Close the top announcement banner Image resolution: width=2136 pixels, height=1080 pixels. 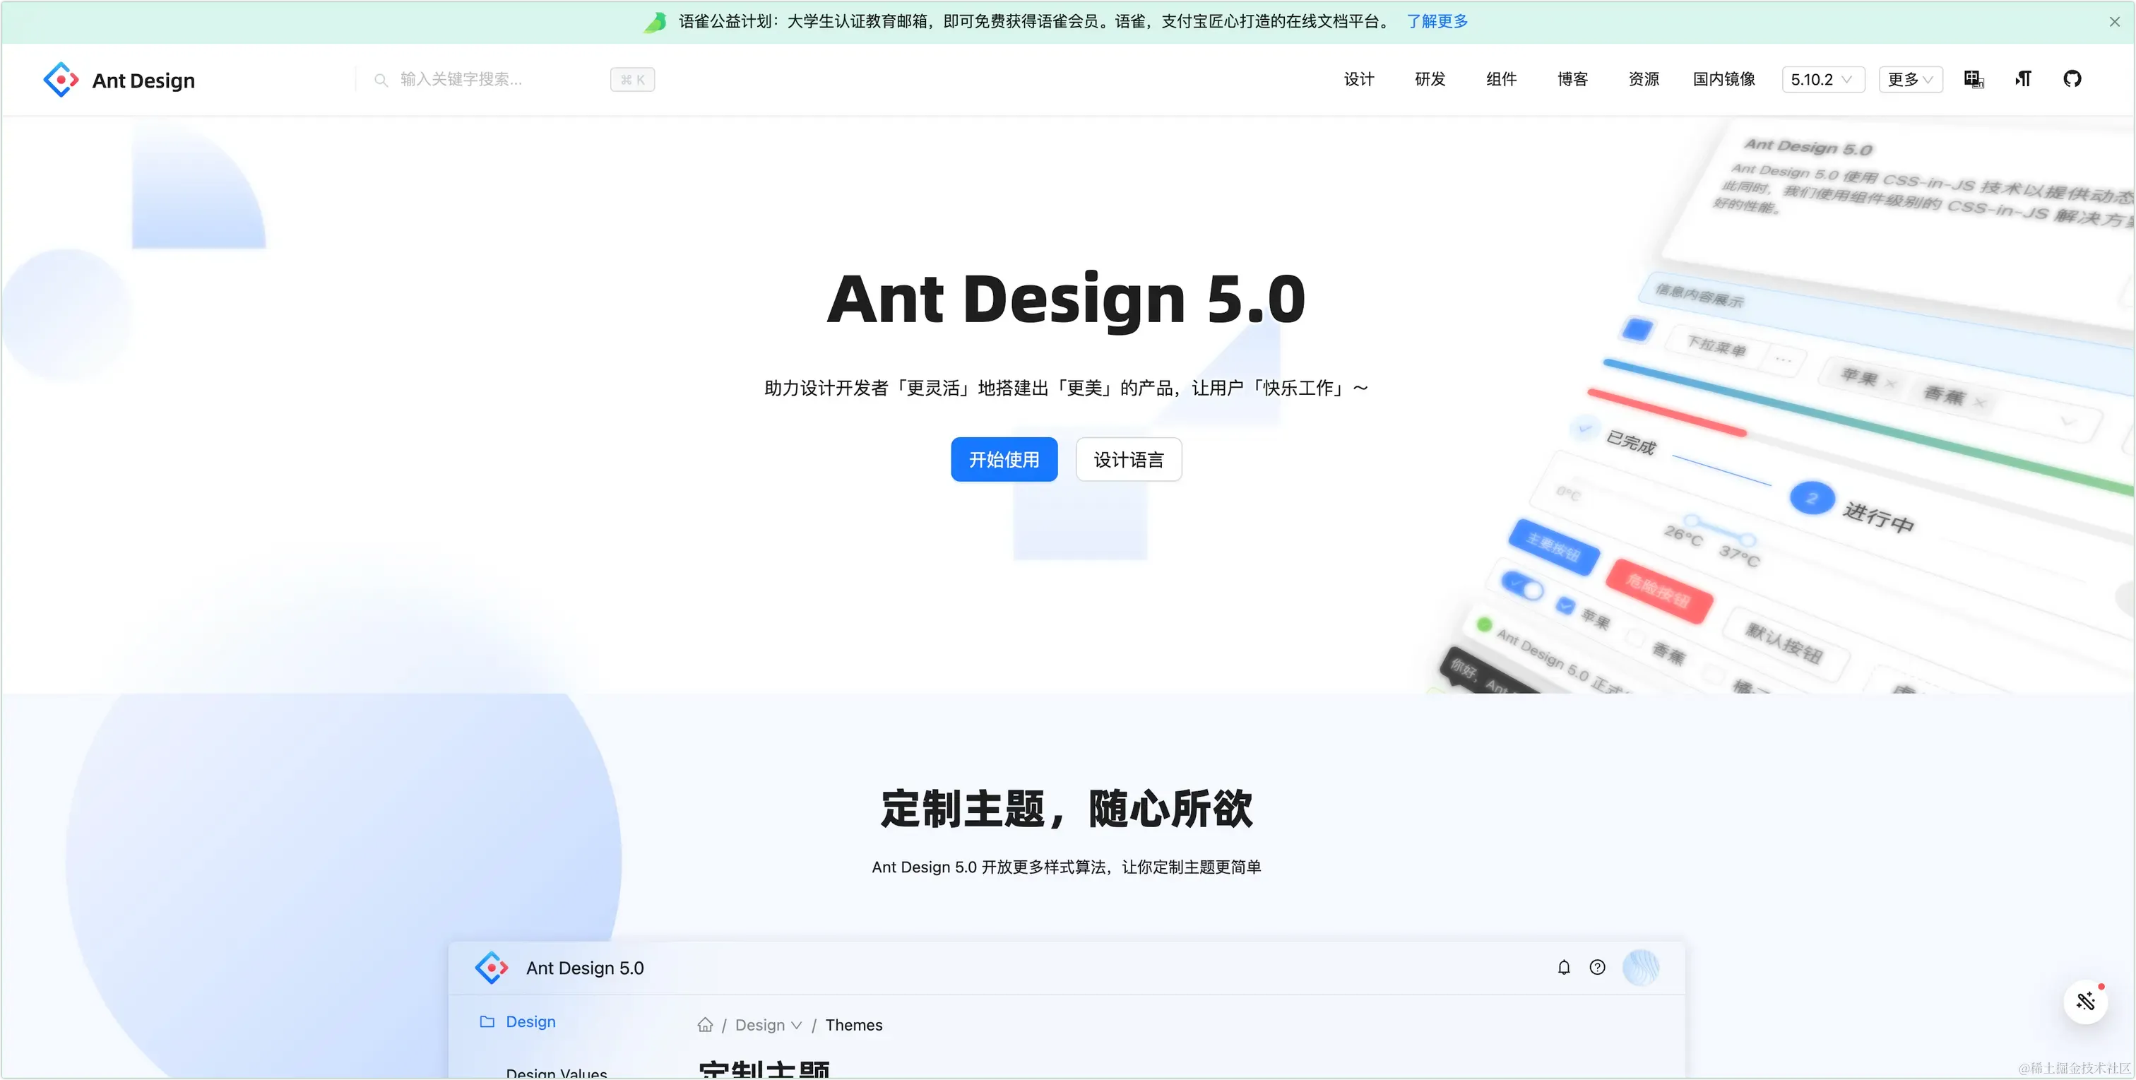(2114, 23)
